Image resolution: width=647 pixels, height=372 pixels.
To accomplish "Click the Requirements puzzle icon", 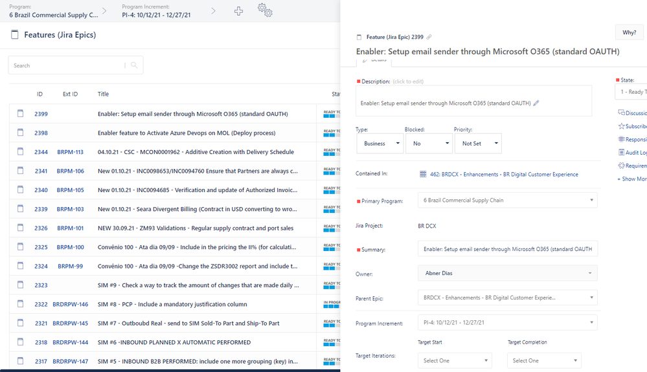I will point(621,166).
